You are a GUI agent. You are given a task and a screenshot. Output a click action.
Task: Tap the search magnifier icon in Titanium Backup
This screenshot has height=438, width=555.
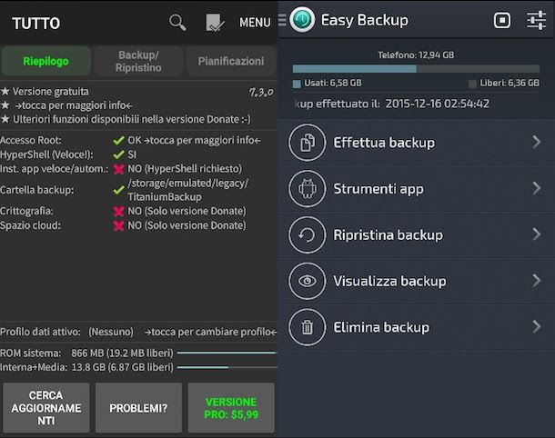(x=177, y=23)
